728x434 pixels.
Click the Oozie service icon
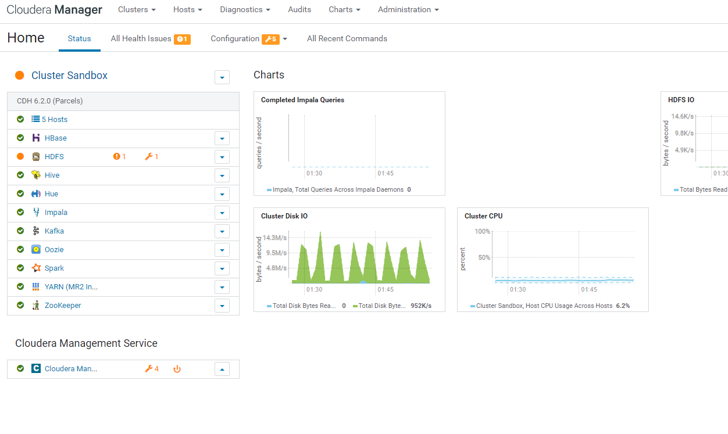tap(37, 249)
